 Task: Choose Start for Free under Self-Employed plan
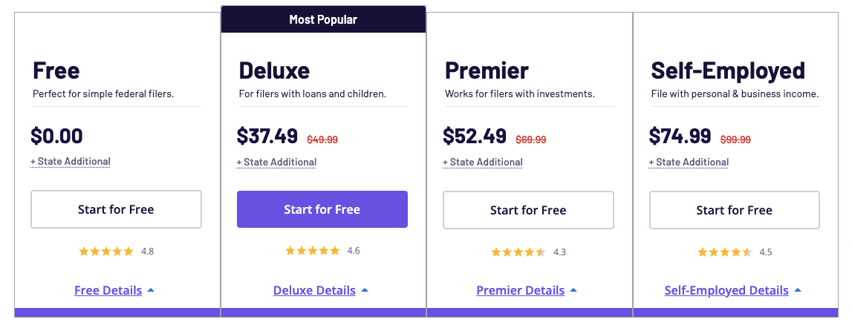(734, 209)
